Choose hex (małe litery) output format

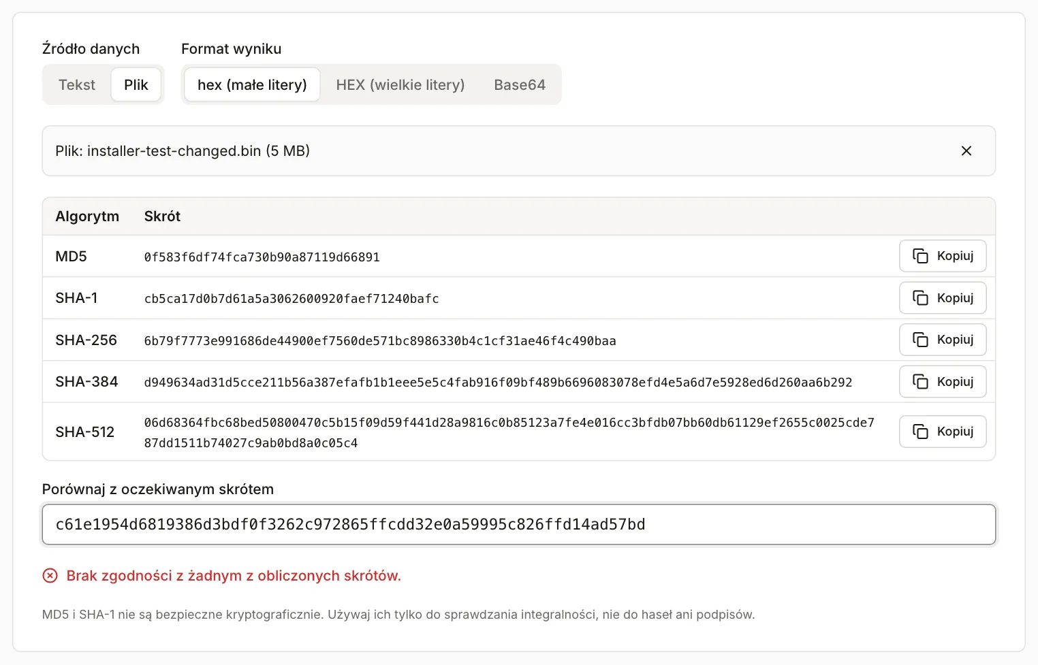click(252, 85)
